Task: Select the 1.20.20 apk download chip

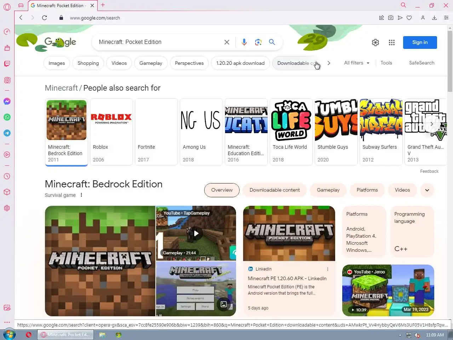Action: click(240, 63)
